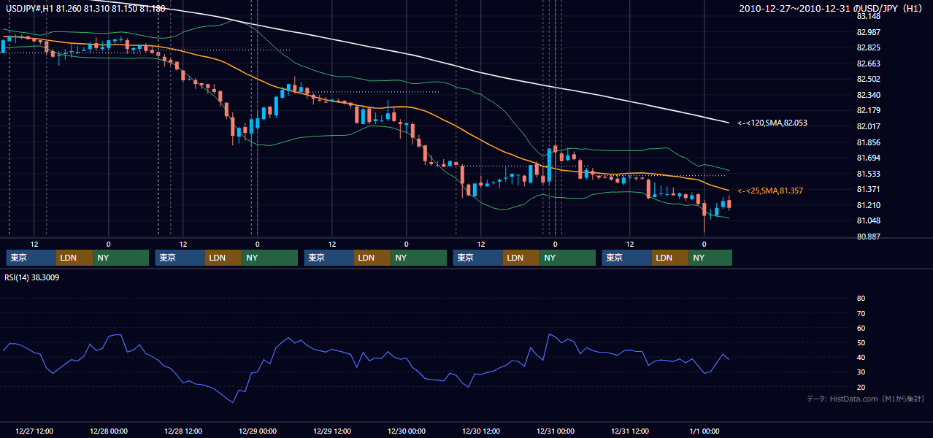
Task: Click price axis value 80.887
Action: [867, 237]
